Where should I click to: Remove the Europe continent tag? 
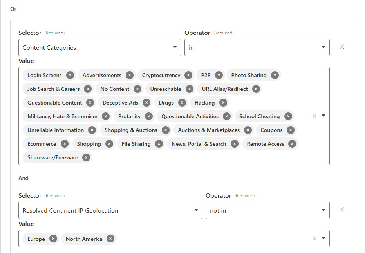click(x=53, y=239)
